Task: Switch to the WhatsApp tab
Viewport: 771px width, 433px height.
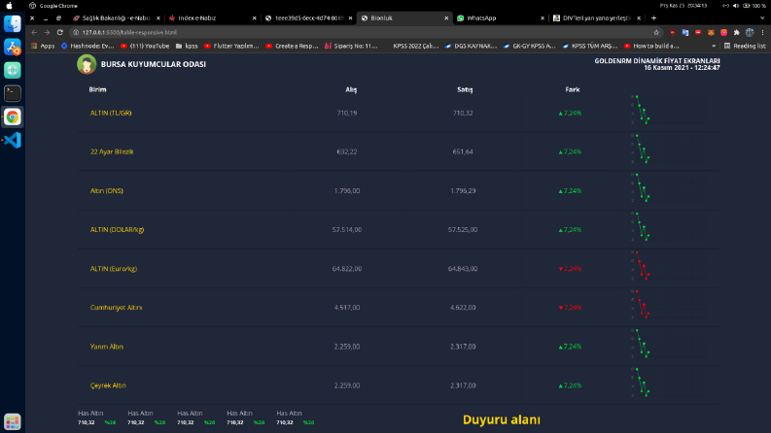Action: (x=500, y=18)
